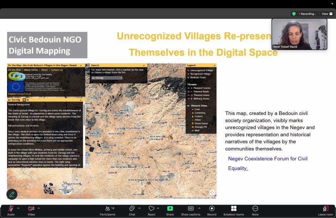
Task: Click the highlighted az-Zarnūg map marker
Action: point(125,154)
